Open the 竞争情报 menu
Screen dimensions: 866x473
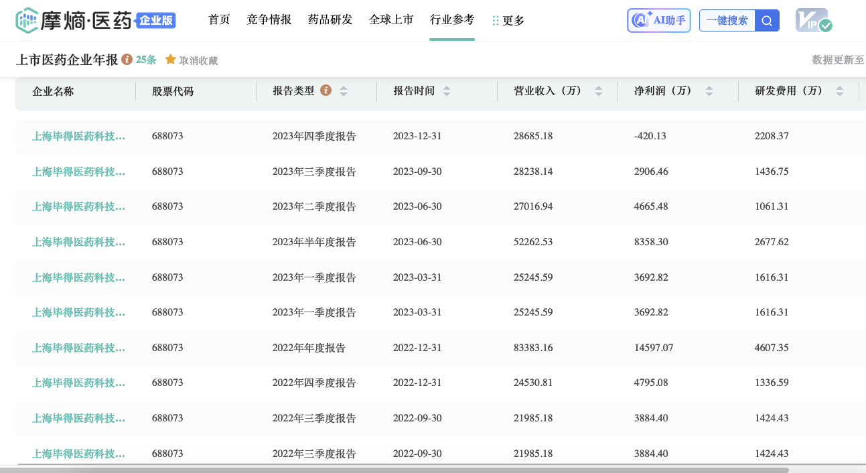269,19
